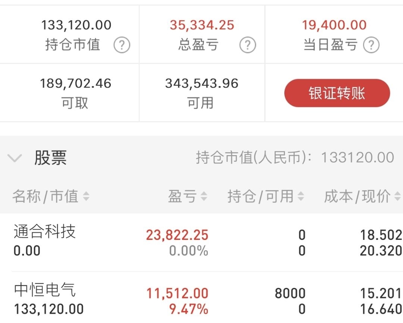The width and height of the screenshot is (403, 323).
Task: Tap the total profit 35,334.25 value
Action: coord(202,25)
